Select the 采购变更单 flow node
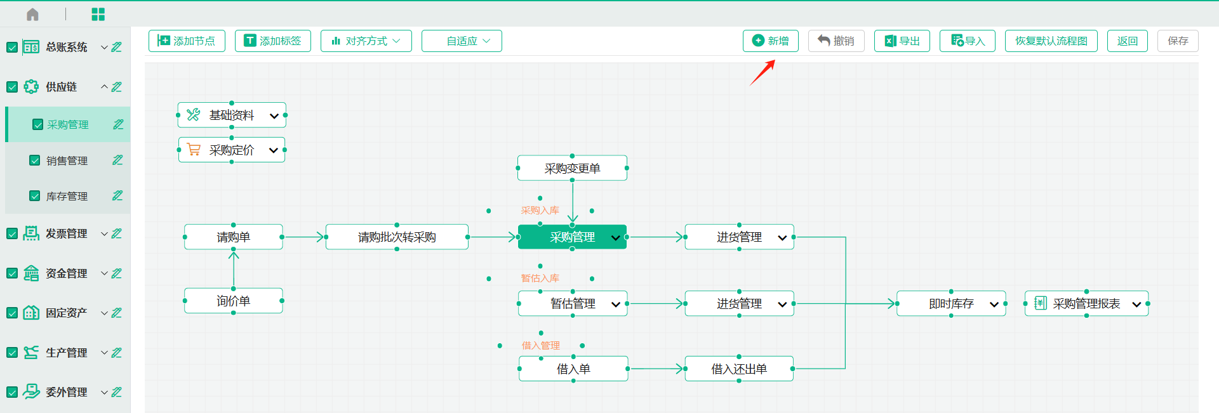 click(x=572, y=168)
